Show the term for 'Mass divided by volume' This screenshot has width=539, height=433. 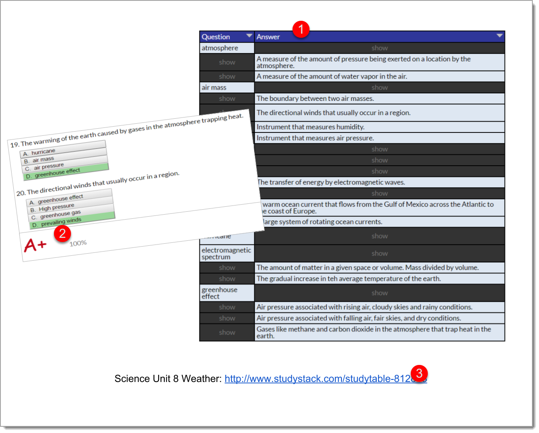tap(227, 268)
